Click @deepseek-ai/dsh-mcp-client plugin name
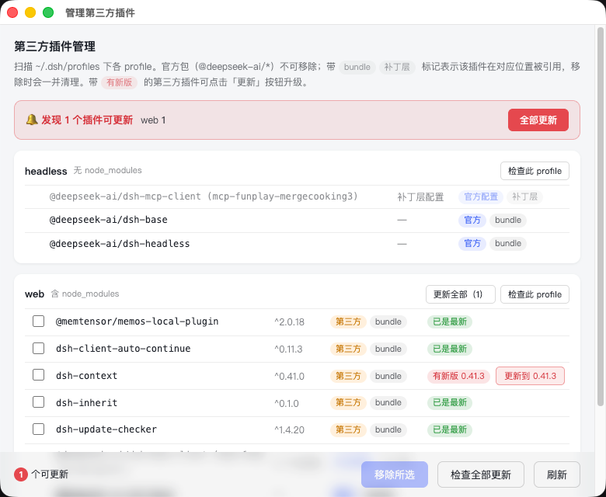This screenshot has height=497, width=606. pyautogui.click(x=204, y=196)
